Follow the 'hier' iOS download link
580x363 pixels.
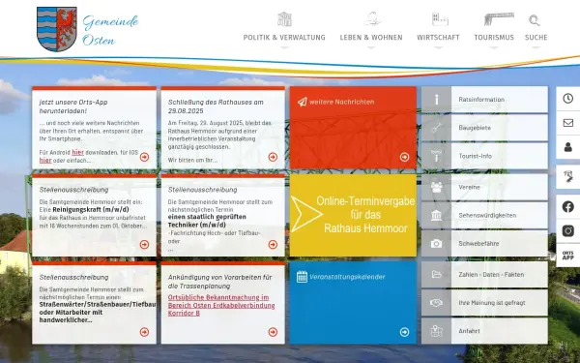(45, 161)
